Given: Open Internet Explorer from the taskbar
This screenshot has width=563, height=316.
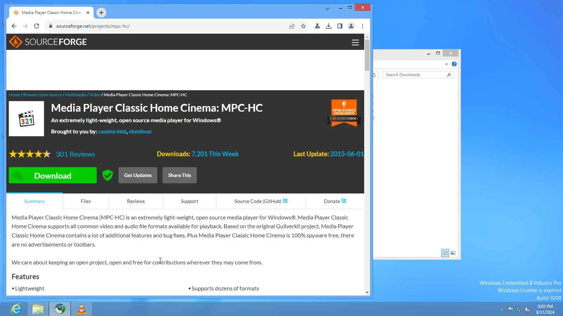Looking at the screenshot, I should pyautogui.click(x=16, y=309).
